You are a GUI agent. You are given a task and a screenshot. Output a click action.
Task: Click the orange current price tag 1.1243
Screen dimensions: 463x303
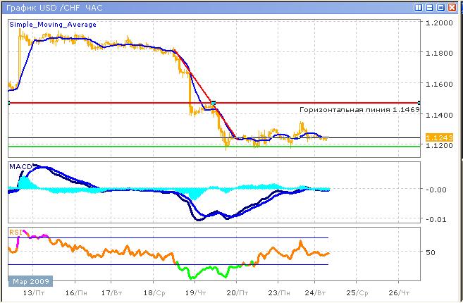pos(439,137)
